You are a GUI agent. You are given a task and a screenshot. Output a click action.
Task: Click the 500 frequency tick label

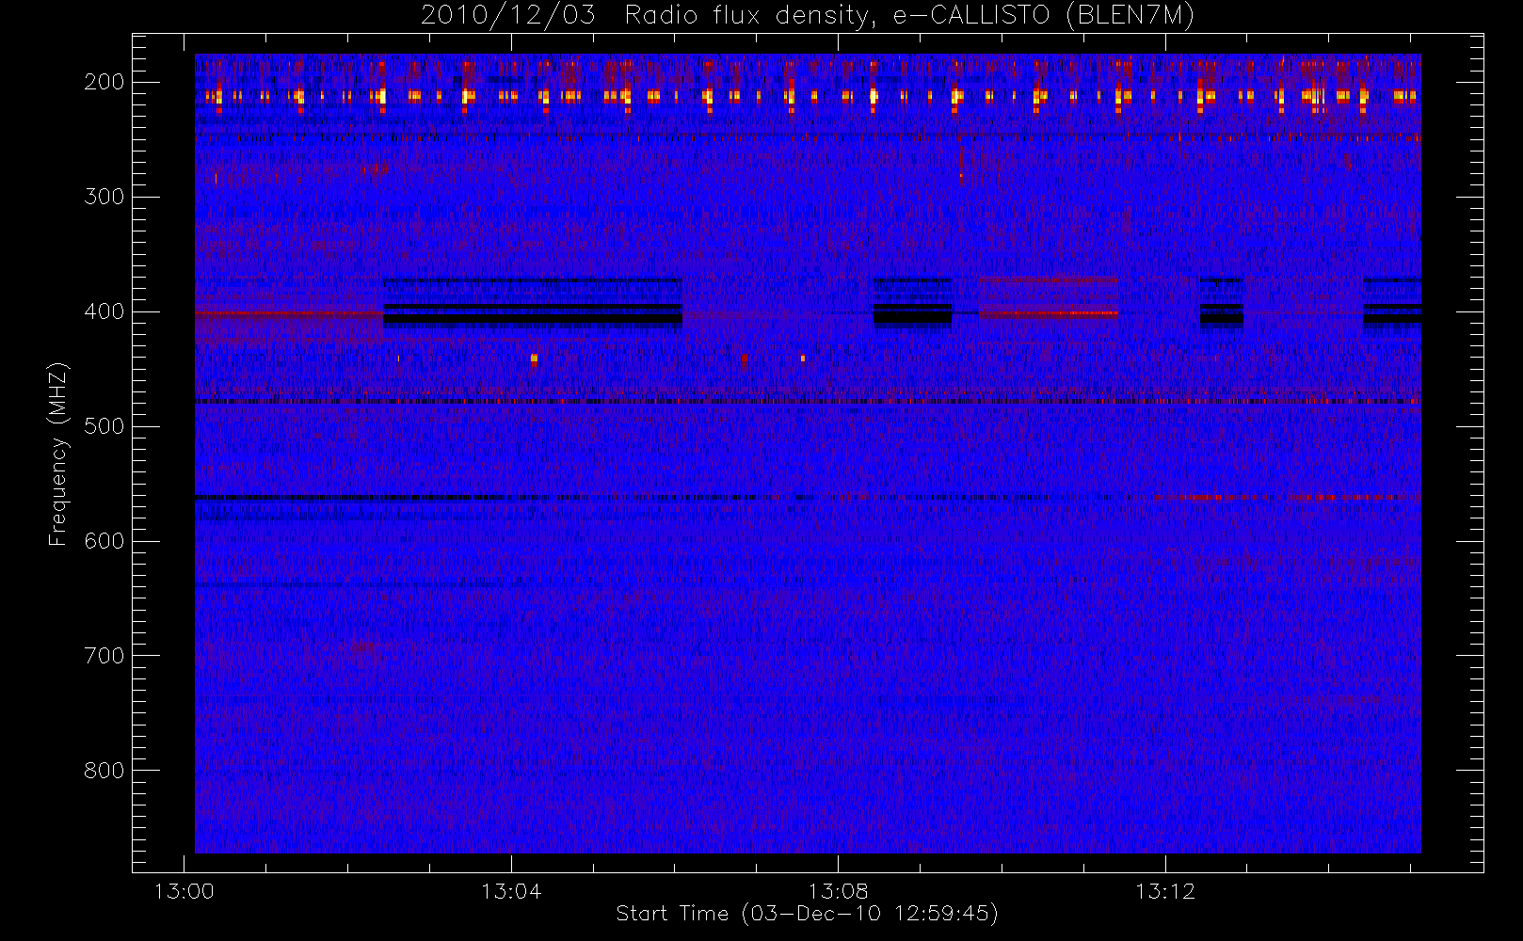point(104,426)
